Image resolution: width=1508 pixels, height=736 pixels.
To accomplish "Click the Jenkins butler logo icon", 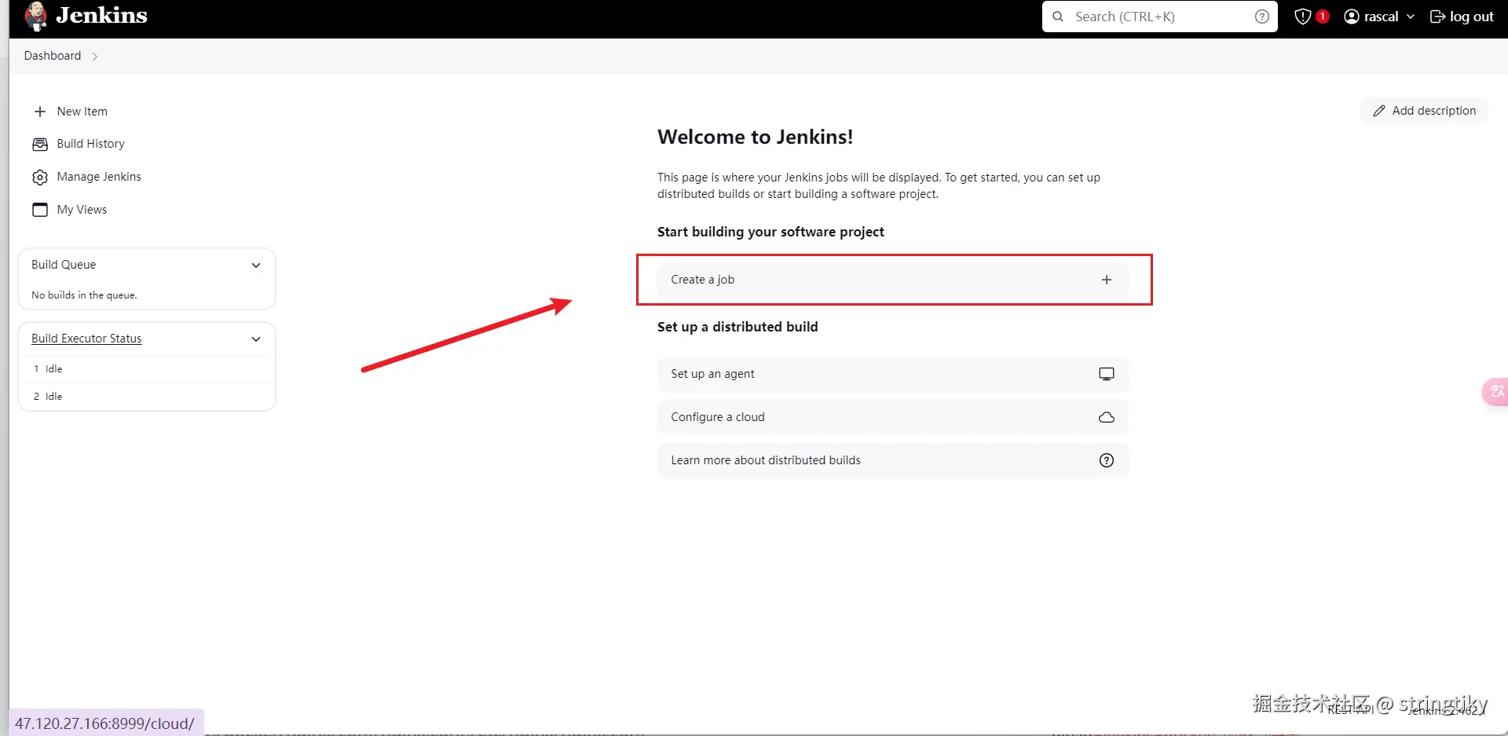I will [x=35, y=16].
